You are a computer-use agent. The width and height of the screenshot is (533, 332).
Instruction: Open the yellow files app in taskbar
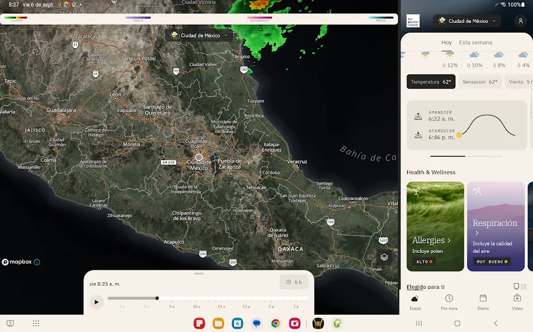[x=218, y=323]
